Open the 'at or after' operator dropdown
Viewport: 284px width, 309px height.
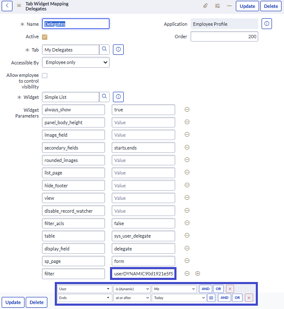(132, 298)
